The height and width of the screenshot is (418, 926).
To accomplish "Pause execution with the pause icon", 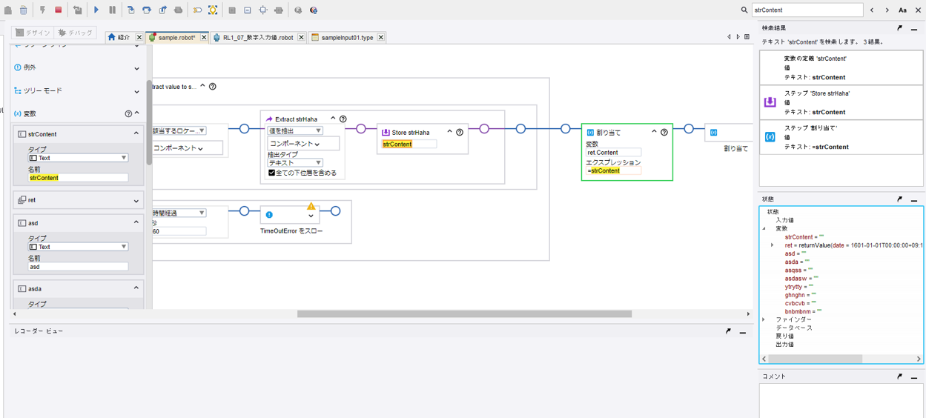I will [x=113, y=10].
